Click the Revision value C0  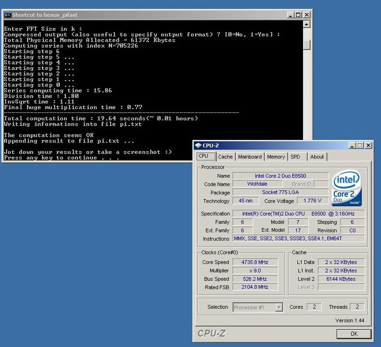pyautogui.click(x=353, y=230)
